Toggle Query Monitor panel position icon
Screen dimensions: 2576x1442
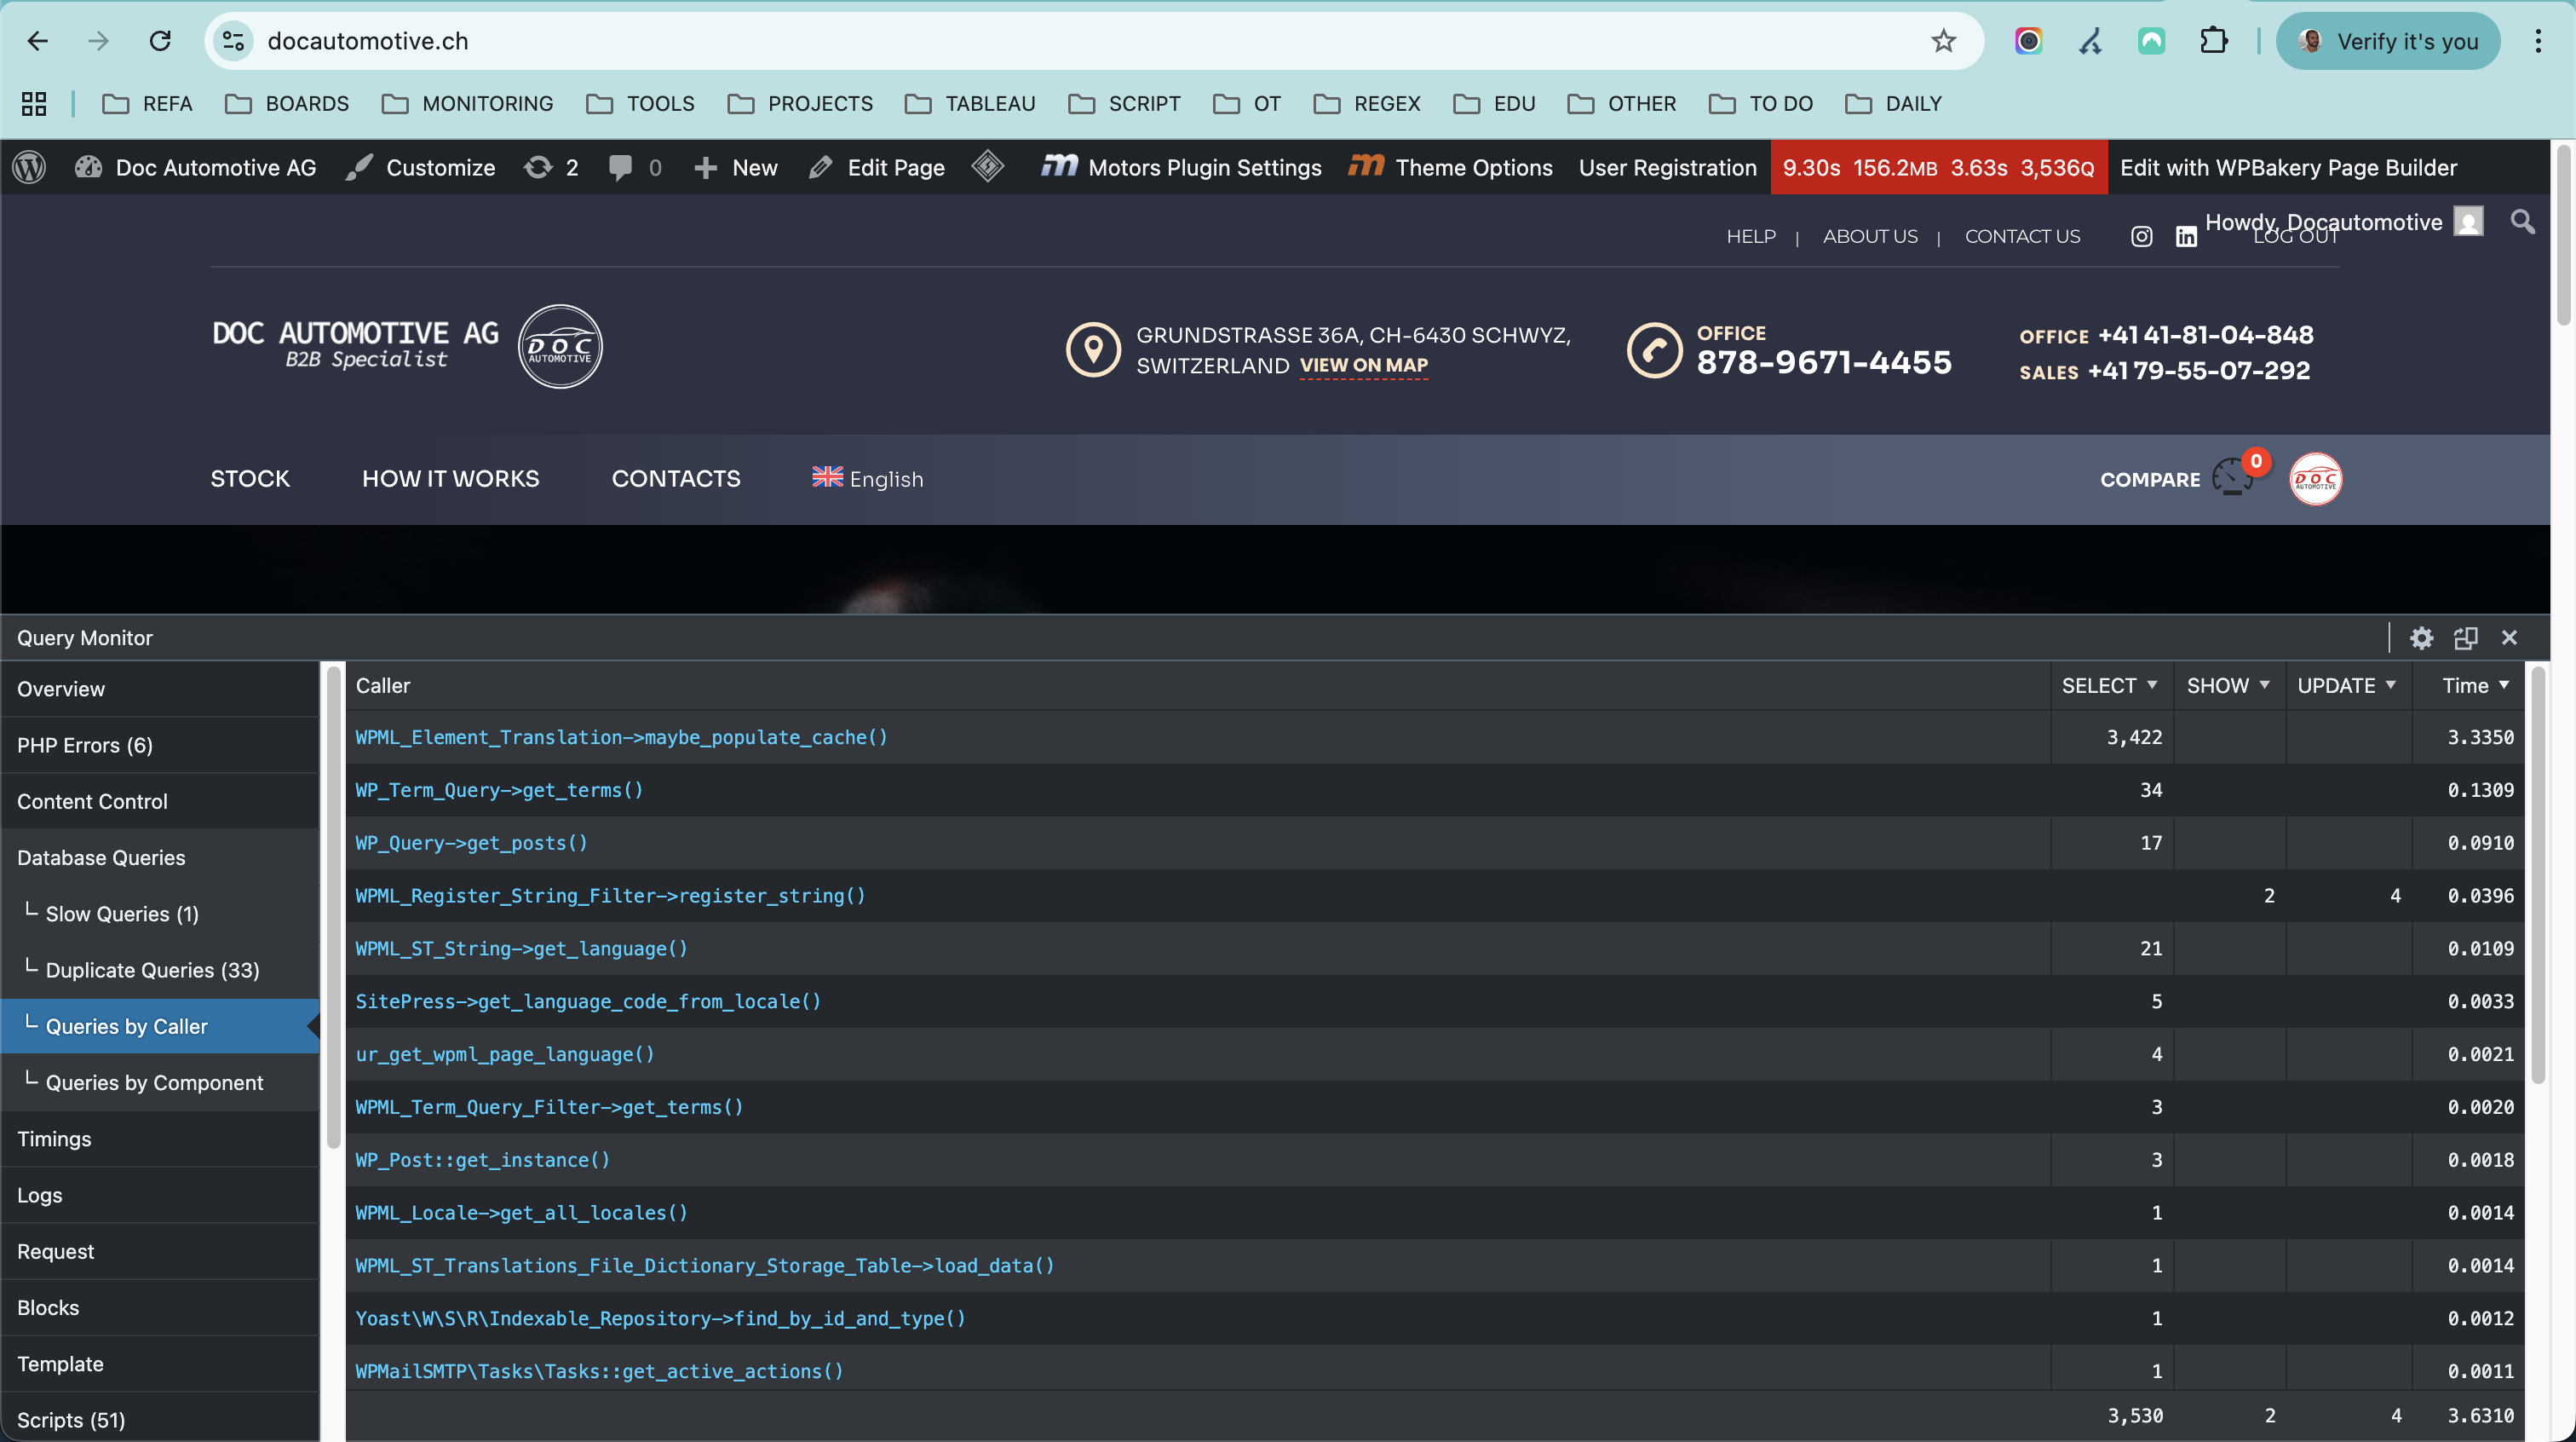[2466, 637]
